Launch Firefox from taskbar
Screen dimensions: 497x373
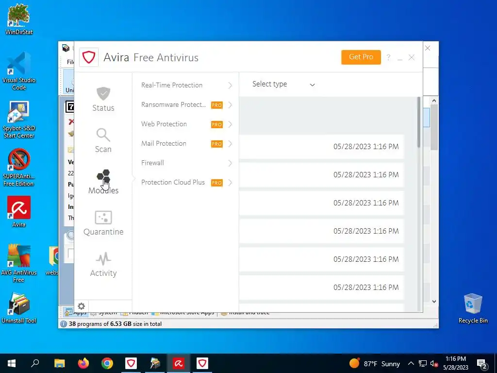83,363
